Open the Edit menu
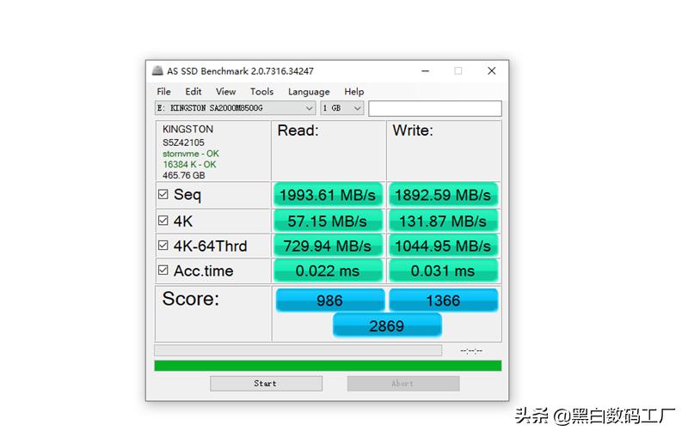This screenshot has width=688, height=437. pyautogui.click(x=193, y=92)
